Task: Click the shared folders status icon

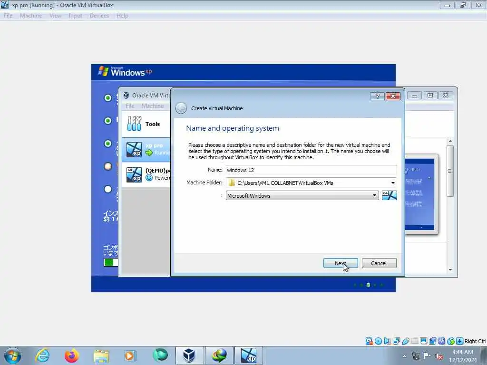Action: click(x=414, y=341)
